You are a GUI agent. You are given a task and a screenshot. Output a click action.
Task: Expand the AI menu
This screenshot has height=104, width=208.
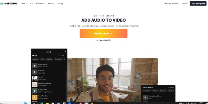31,3
